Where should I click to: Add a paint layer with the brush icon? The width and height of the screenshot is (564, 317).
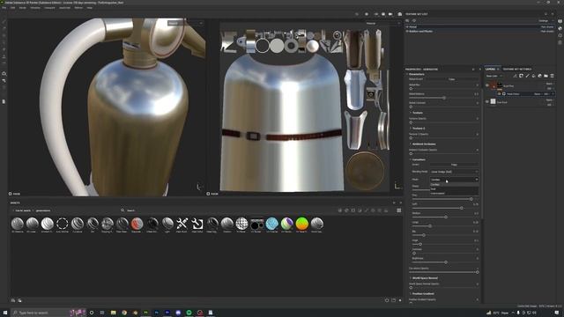coord(527,76)
